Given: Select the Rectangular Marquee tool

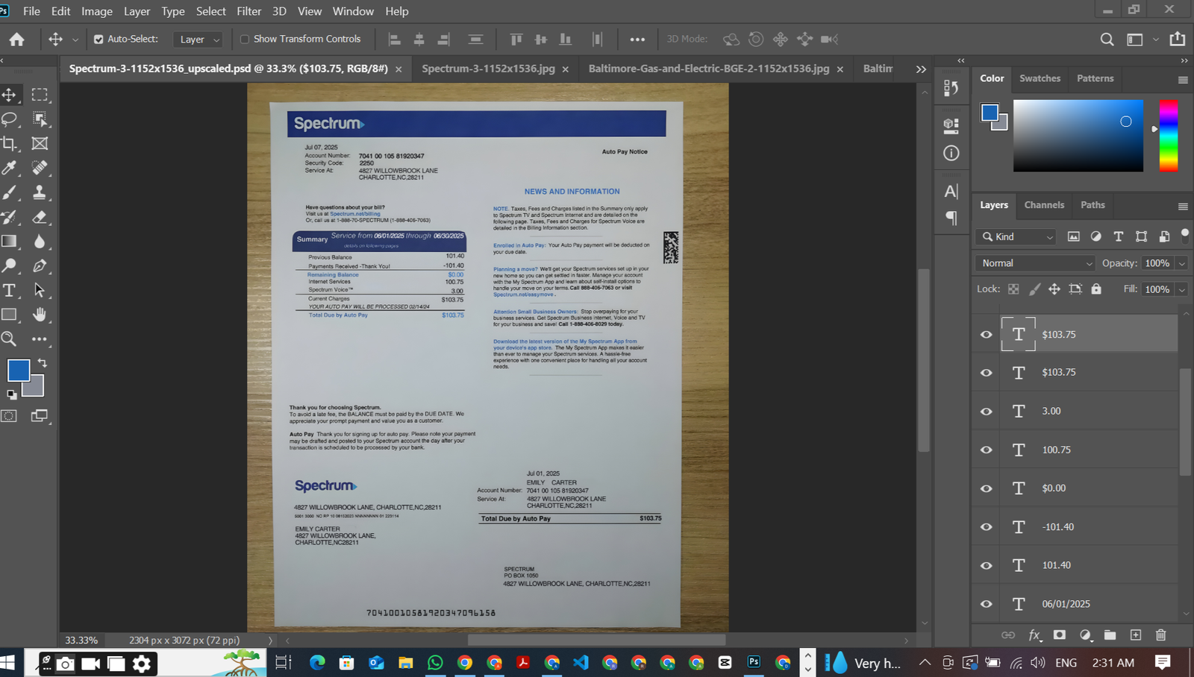Looking at the screenshot, I should click(40, 95).
